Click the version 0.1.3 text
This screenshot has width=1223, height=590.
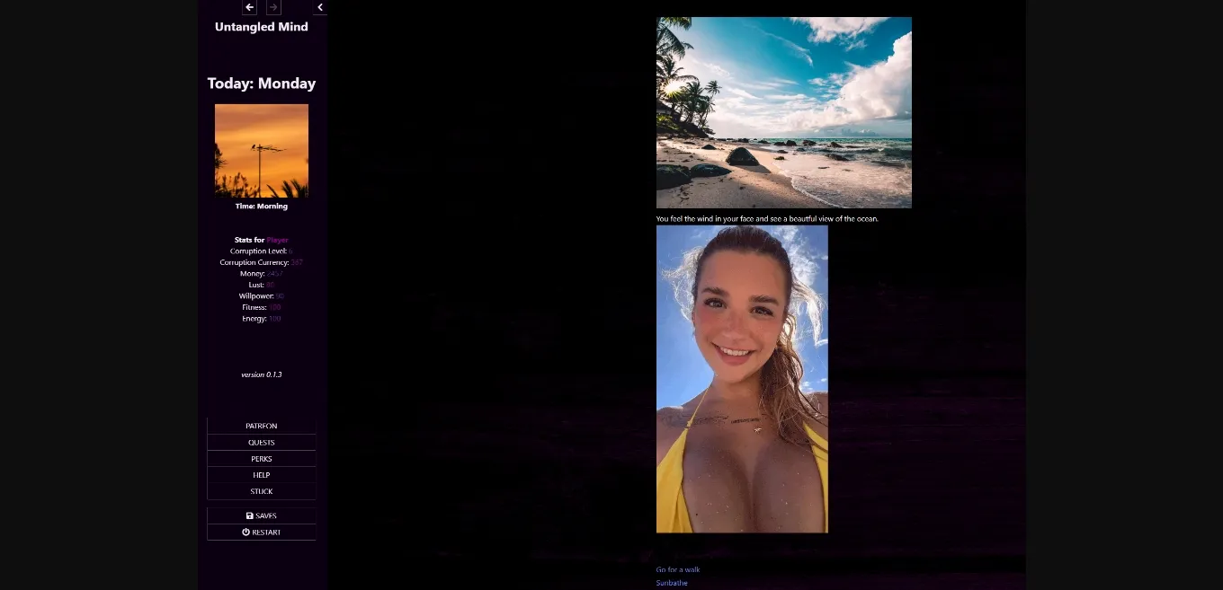261,374
